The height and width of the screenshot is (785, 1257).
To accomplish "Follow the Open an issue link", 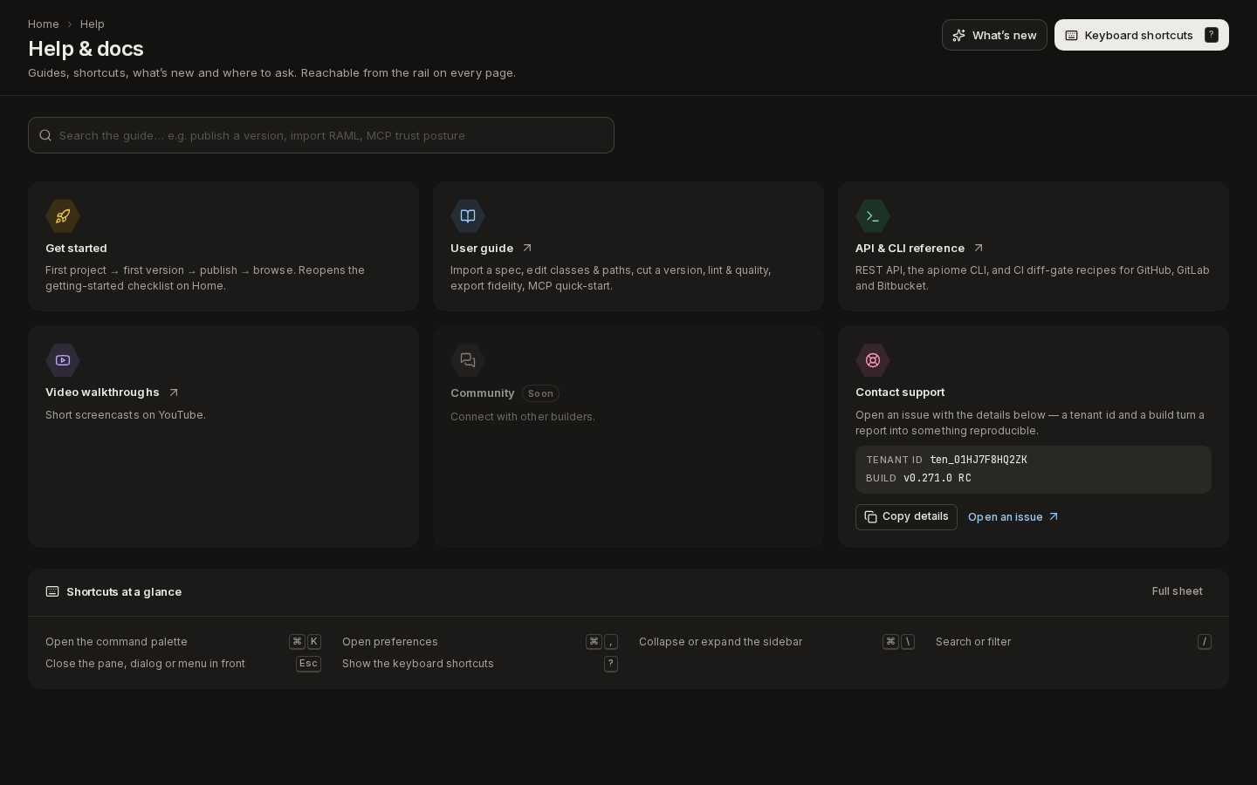I will click(x=1013, y=517).
